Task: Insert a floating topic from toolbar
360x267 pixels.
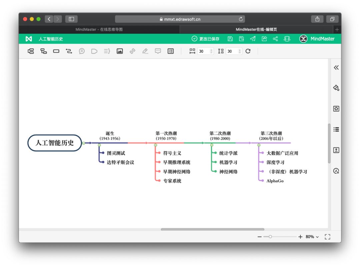Action: [56, 51]
